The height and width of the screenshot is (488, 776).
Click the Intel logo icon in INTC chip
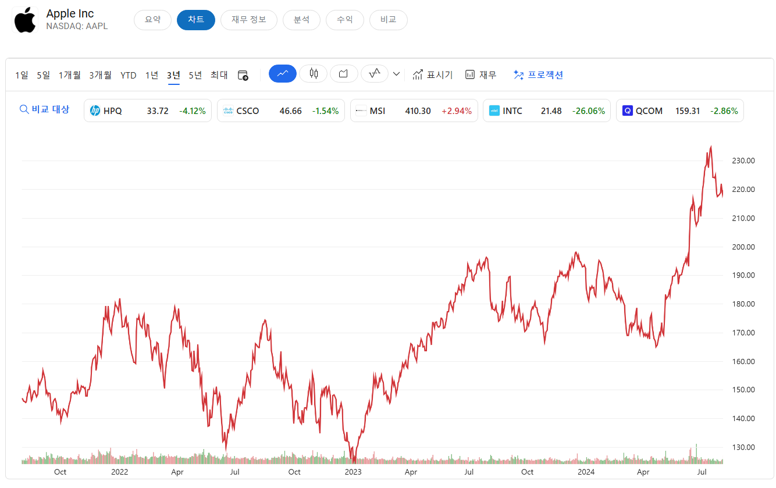coord(494,111)
